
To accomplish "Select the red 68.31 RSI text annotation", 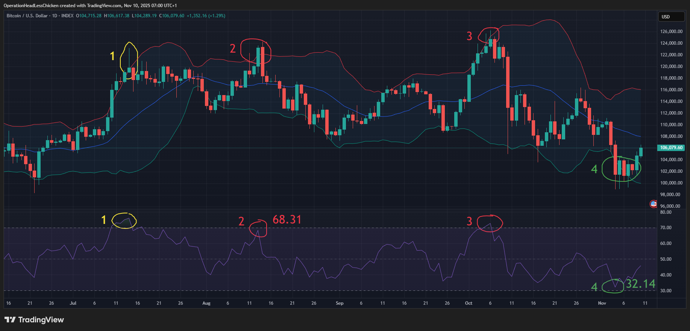I will [287, 220].
